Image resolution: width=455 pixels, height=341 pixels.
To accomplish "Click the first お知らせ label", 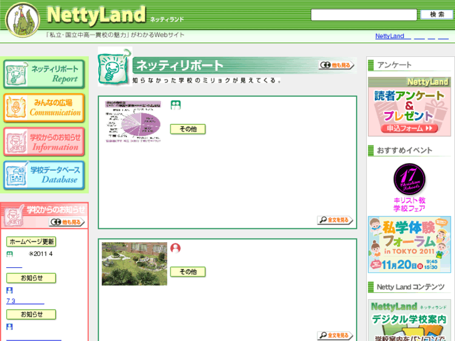I will 31,278.
